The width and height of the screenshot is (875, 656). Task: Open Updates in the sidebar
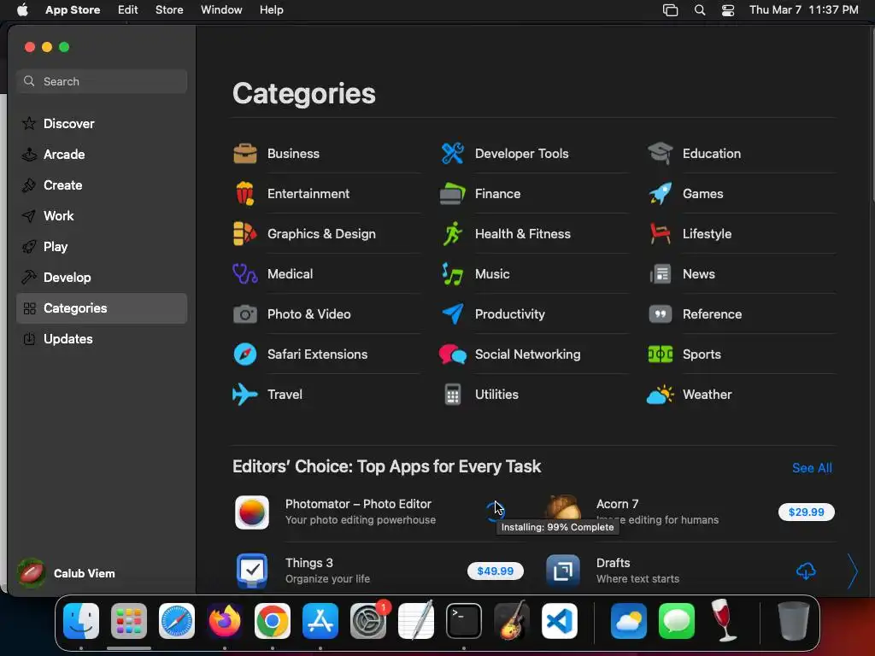tap(102, 339)
